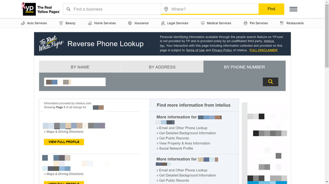Open Home Services category
329x184 pixels.
105,23
